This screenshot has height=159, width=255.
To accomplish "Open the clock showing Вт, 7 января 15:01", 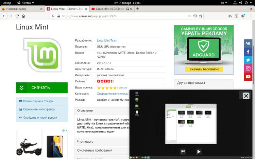I will tap(128, 3).
